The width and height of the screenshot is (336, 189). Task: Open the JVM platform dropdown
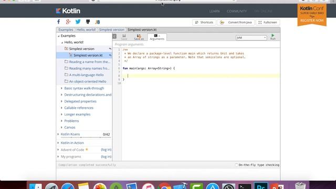point(251,38)
